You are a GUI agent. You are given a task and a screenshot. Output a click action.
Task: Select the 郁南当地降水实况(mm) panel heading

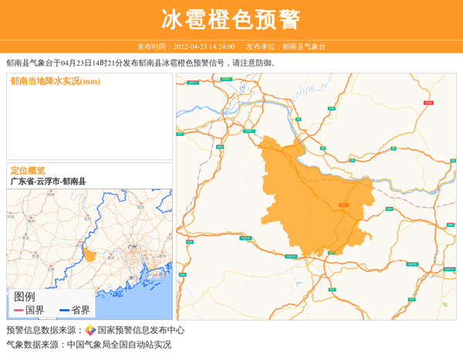[55, 81]
